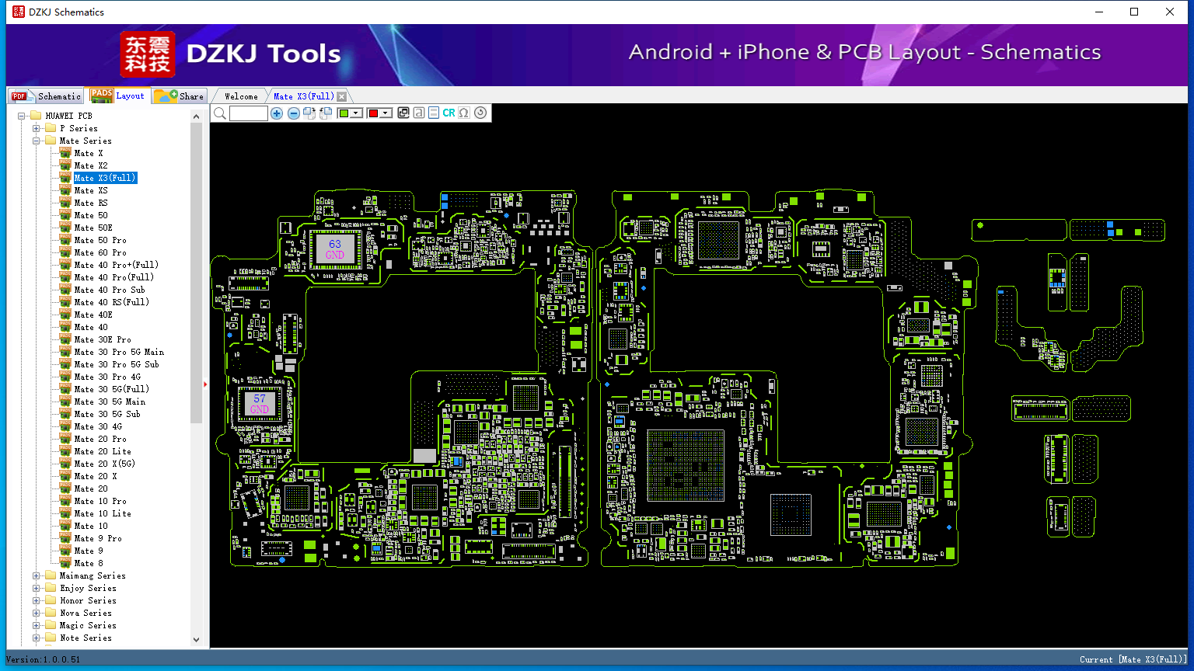Click the blue-bordered lines icon in the toolbar
This screenshot has width=1194, height=671.
[x=434, y=113]
